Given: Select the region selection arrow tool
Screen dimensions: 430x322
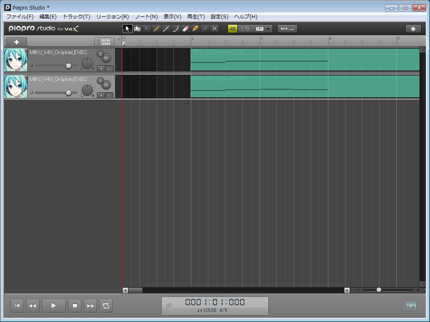Looking at the screenshot, I should (x=137, y=29).
